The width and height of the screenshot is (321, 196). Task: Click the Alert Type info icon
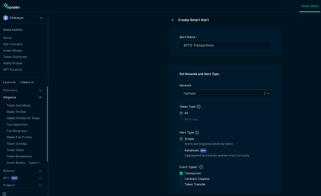coord(197,133)
